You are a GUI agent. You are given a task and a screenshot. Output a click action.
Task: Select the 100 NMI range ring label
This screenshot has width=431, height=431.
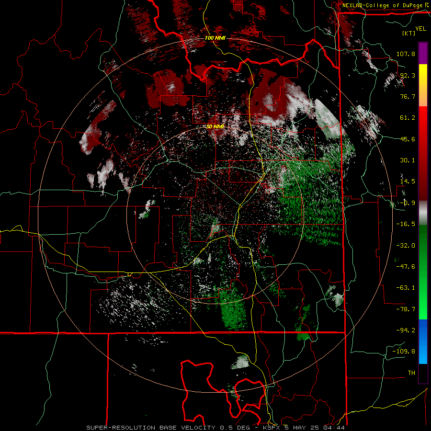point(215,38)
